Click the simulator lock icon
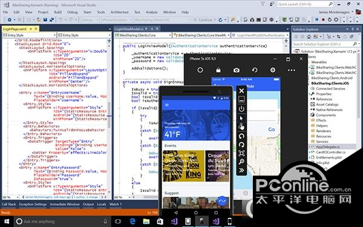363x227 pixels. pyautogui.click(x=218, y=70)
